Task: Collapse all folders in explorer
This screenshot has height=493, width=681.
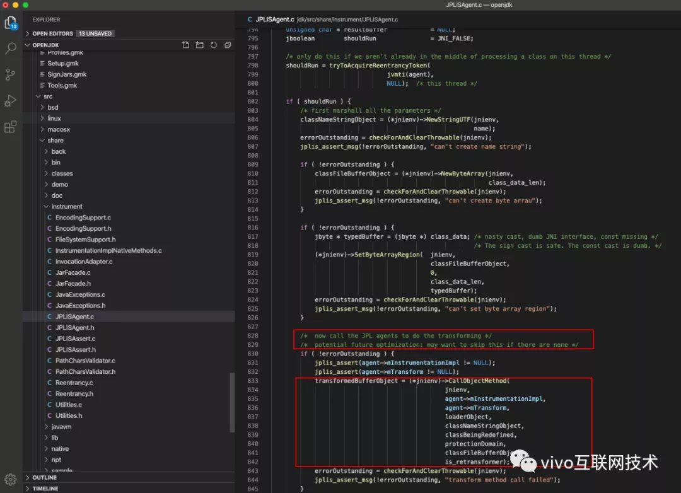Action: tap(227, 45)
